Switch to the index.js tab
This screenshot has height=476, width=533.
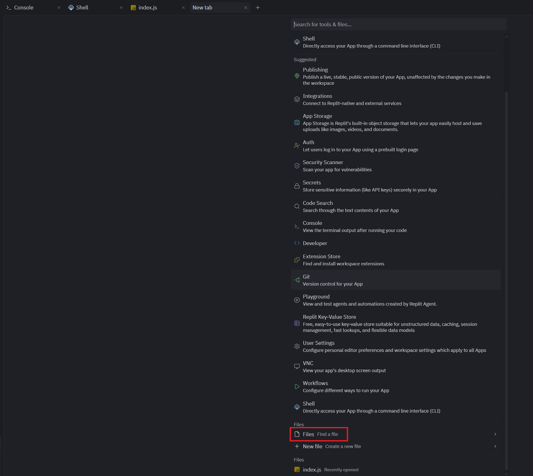point(147,7)
